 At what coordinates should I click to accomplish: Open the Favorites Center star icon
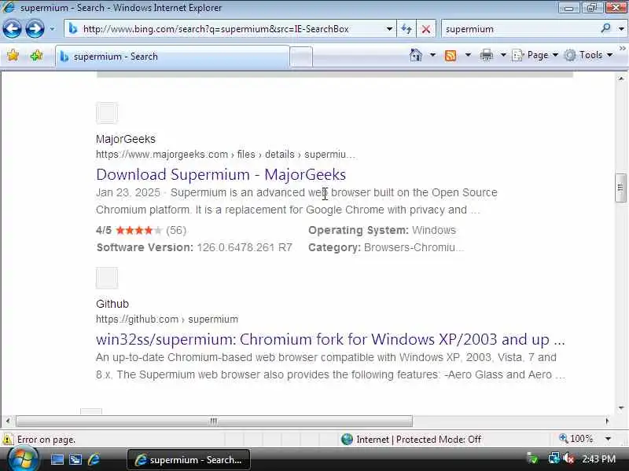point(13,55)
